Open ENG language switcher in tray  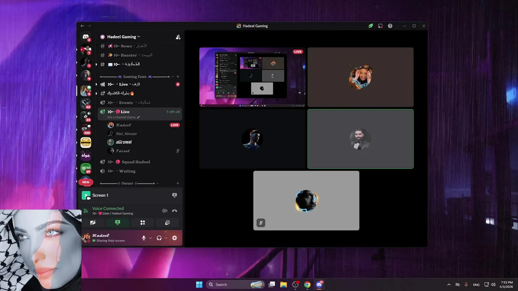(x=477, y=285)
